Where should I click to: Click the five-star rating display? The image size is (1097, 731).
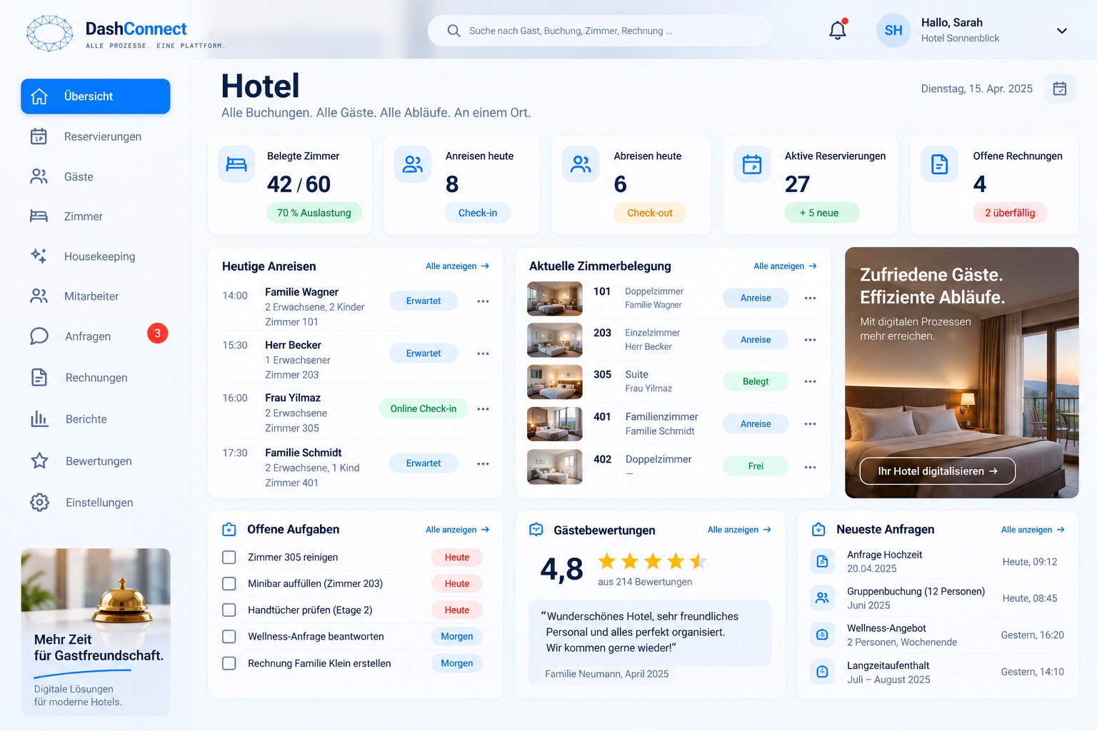(x=652, y=561)
